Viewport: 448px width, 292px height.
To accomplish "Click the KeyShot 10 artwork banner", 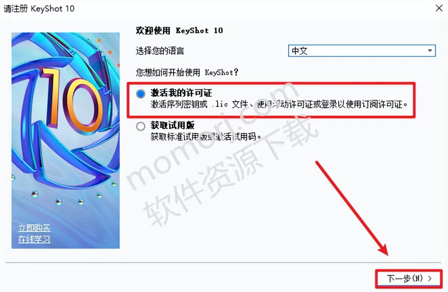I will point(65,140).
